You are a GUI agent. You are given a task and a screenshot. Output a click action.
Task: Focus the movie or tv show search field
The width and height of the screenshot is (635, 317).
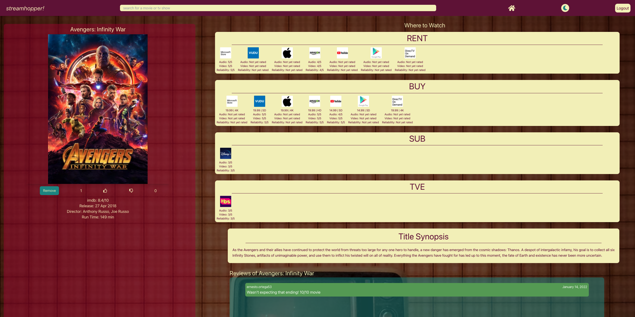pos(278,8)
